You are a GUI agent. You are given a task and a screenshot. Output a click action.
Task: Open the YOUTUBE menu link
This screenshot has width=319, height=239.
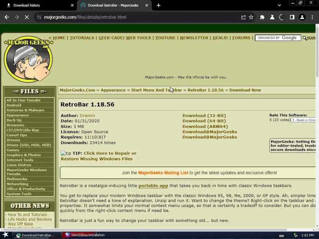(165, 38)
